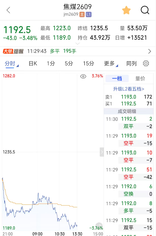The width and height of the screenshot is (156, 236).
Task: Select the 一档 tab
Action: point(117,78)
